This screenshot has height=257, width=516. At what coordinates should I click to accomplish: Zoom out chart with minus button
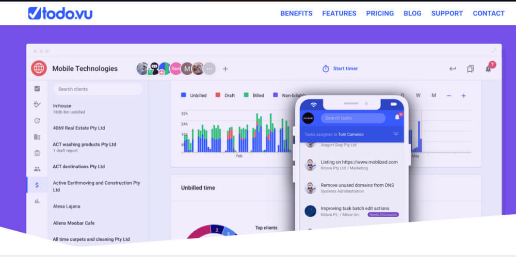point(449,96)
